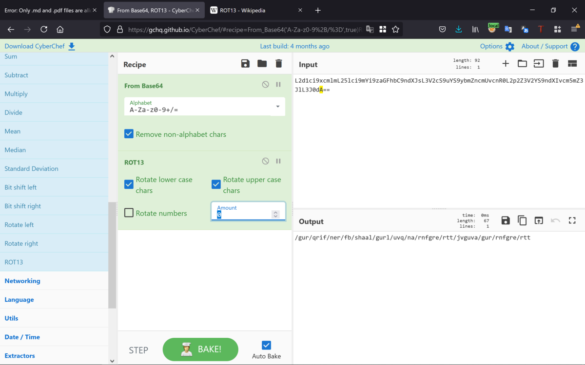Click the BAKE! button
This screenshot has width=585, height=365.
pos(200,349)
